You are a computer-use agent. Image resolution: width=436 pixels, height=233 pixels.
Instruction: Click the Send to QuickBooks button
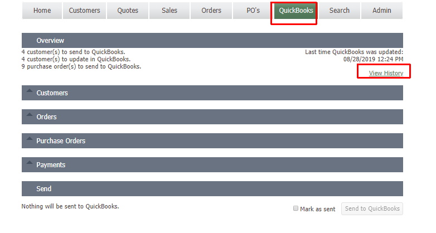tap(372, 208)
